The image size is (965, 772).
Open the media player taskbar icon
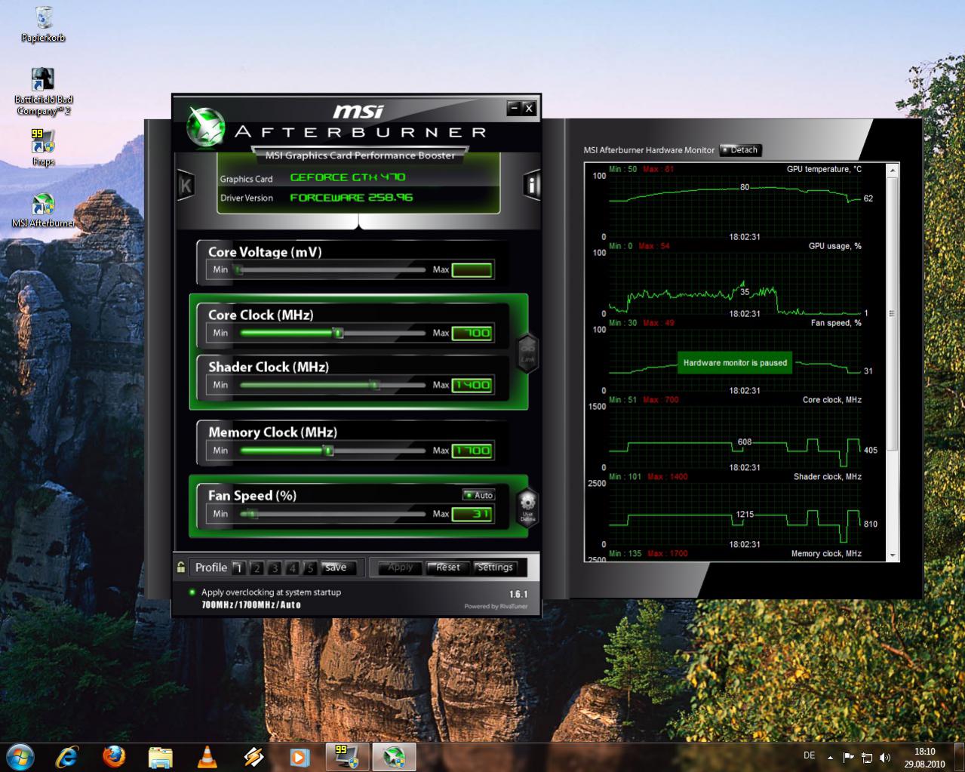click(x=300, y=757)
